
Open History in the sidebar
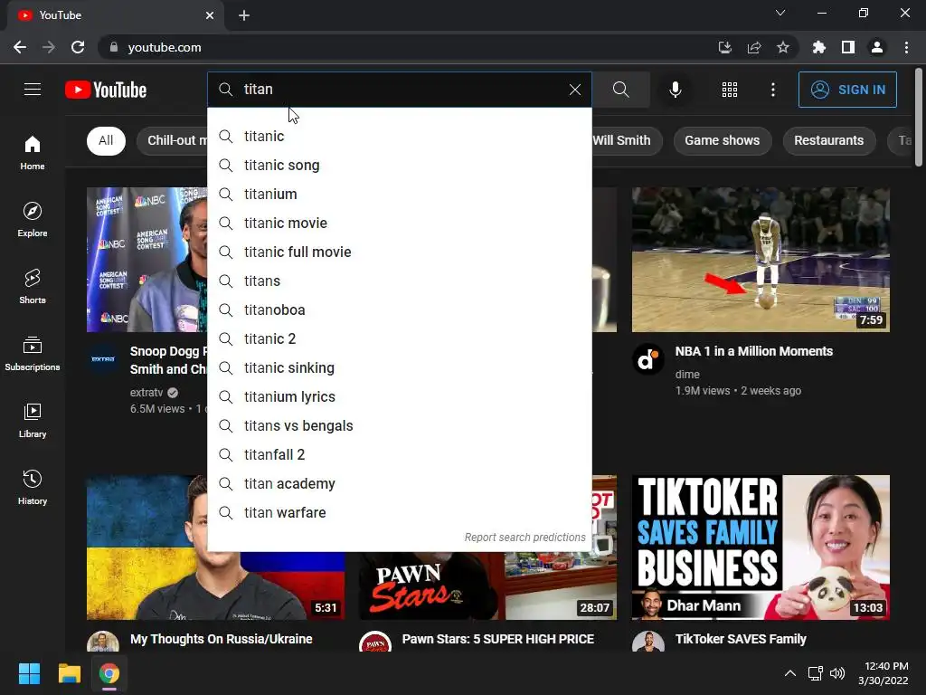pos(33,487)
